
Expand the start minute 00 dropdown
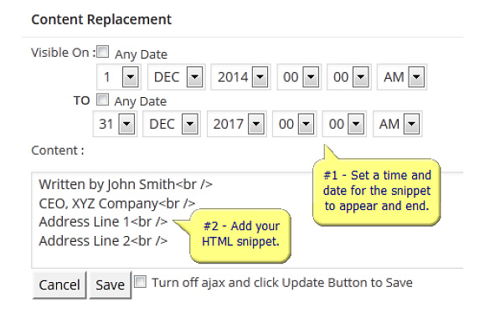click(x=349, y=77)
